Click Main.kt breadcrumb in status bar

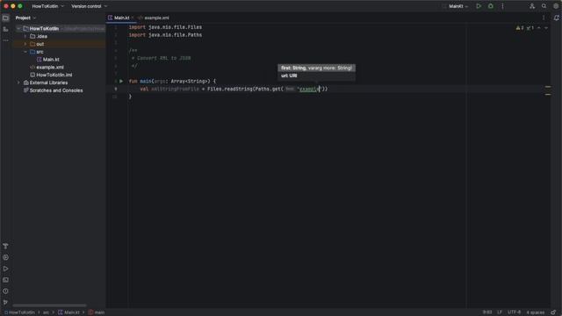click(68, 312)
